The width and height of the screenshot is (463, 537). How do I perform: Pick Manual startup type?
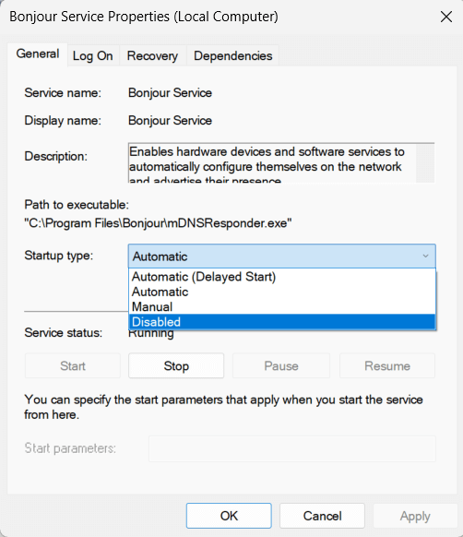pos(282,307)
